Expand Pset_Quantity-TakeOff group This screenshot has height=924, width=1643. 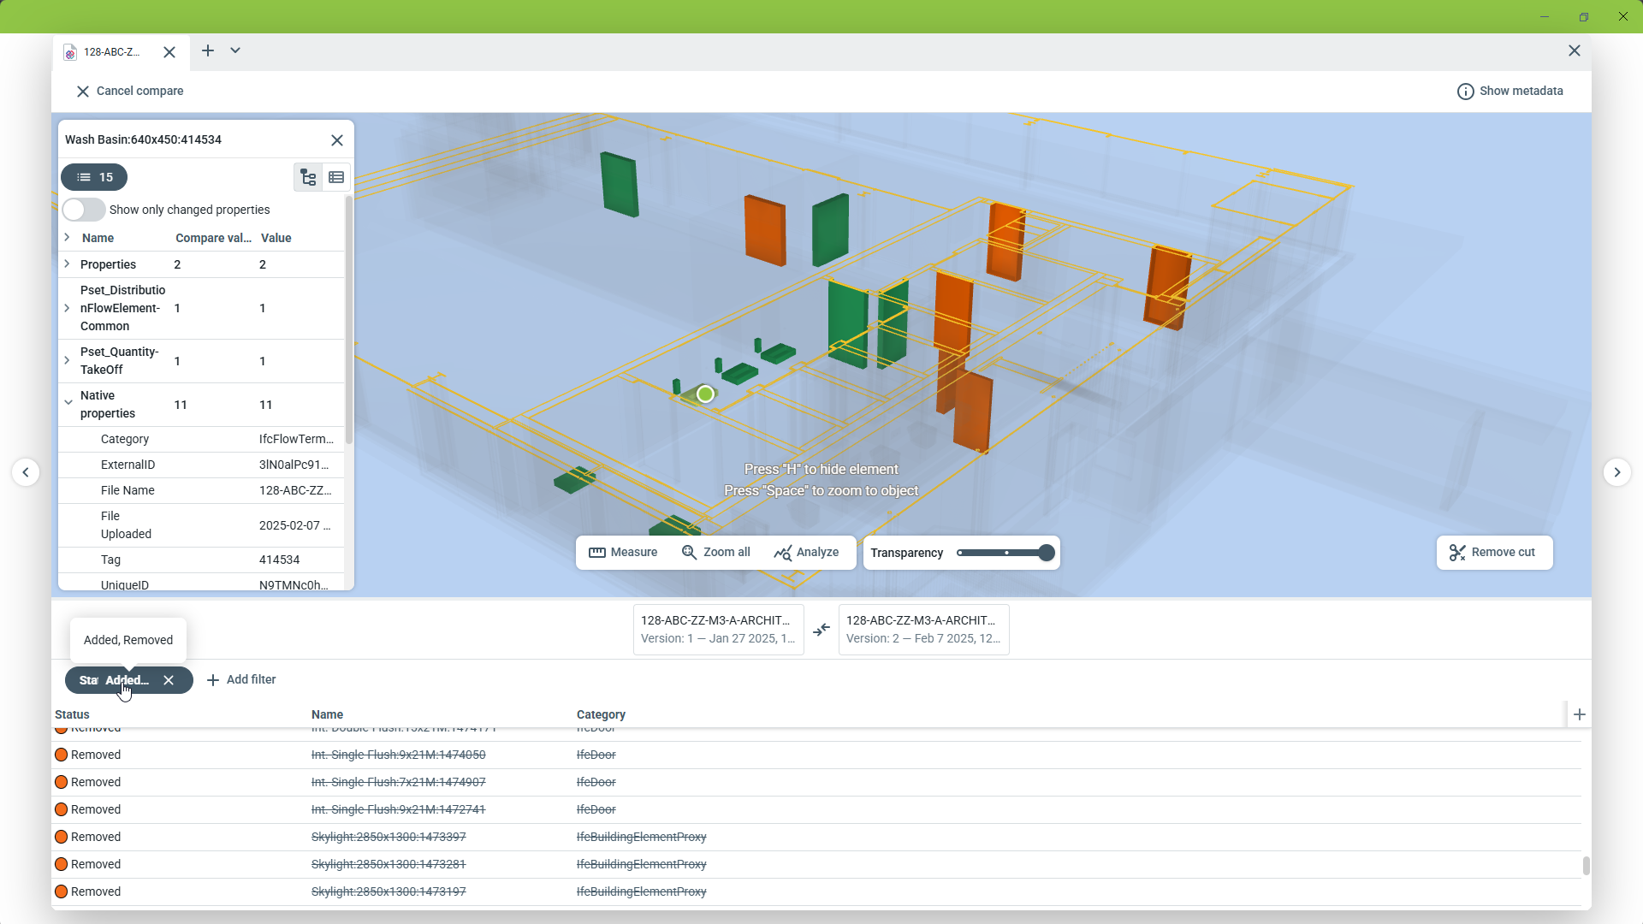click(67, 360)
